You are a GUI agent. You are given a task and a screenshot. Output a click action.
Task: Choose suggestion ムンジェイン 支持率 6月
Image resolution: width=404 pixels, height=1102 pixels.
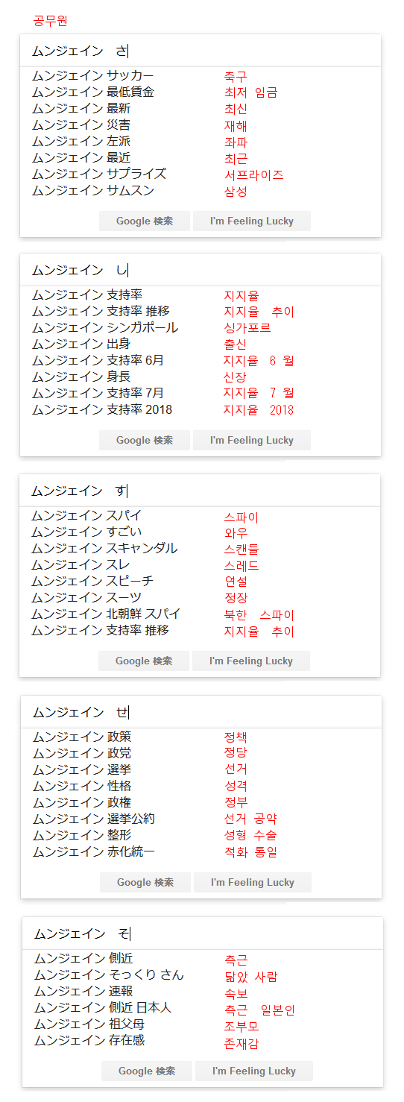(98, 361)
